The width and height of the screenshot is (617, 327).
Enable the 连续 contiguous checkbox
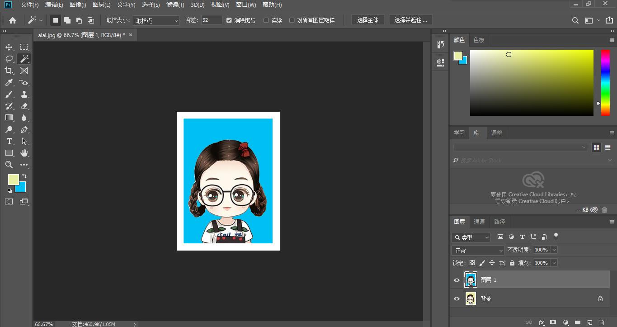pyautogui.click(x=266, y=20)
